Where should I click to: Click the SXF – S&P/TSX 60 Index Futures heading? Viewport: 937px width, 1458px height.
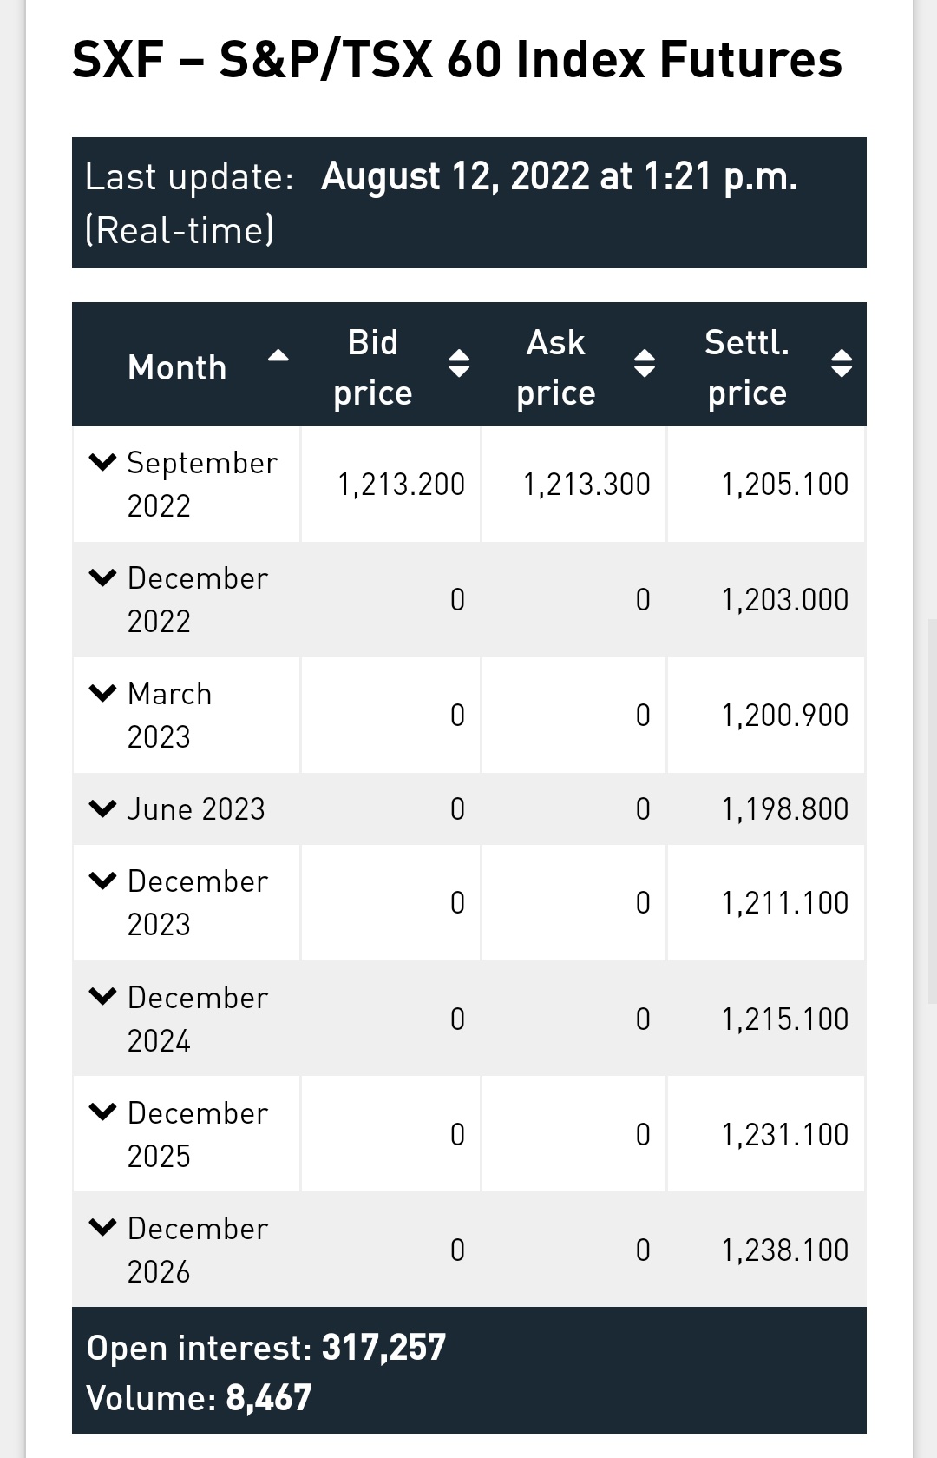click(x=457, y=60)
